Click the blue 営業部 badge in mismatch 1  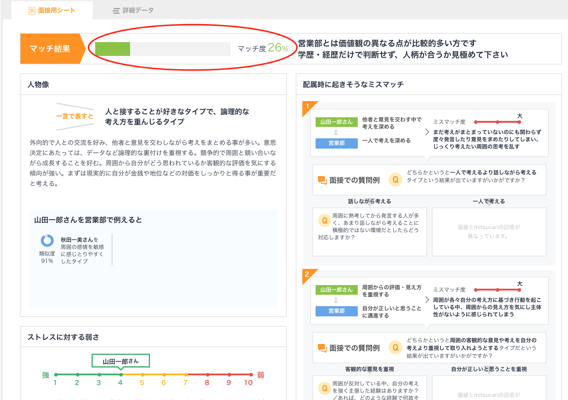(337, 143)
